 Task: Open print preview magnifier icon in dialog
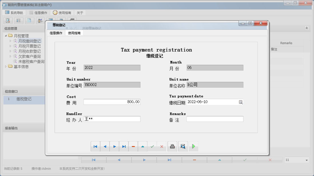[183, 146]
